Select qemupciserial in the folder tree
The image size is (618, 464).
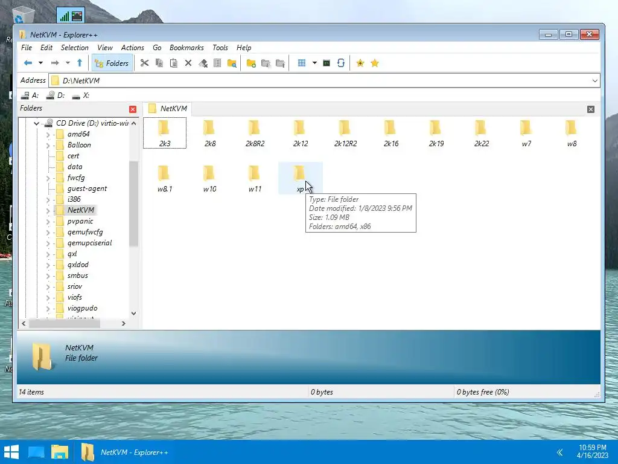pos(89,243)
